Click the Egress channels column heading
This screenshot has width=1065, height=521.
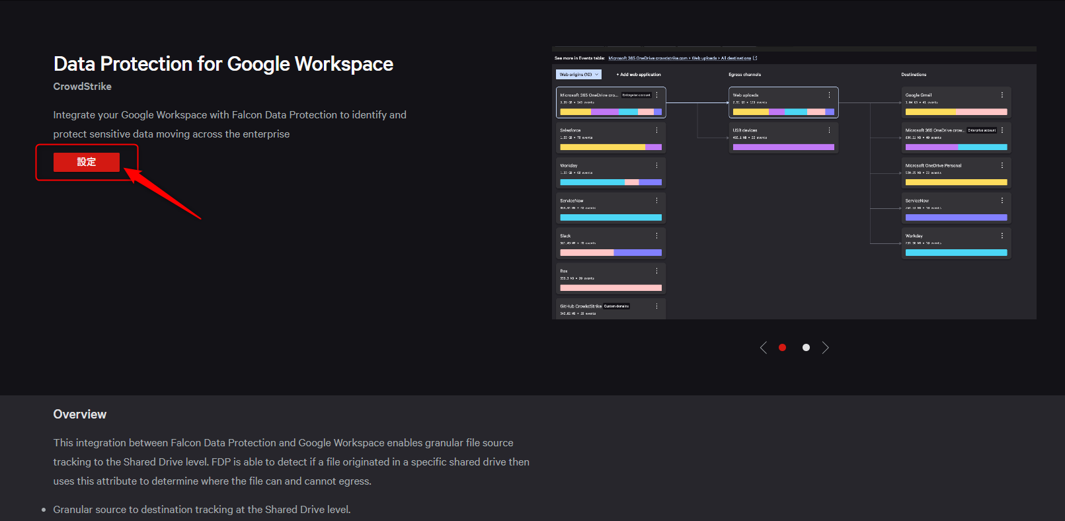point(745,75)
